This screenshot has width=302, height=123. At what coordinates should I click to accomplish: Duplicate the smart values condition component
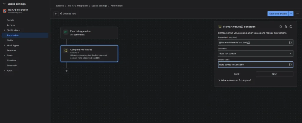[x=281, y=27]
